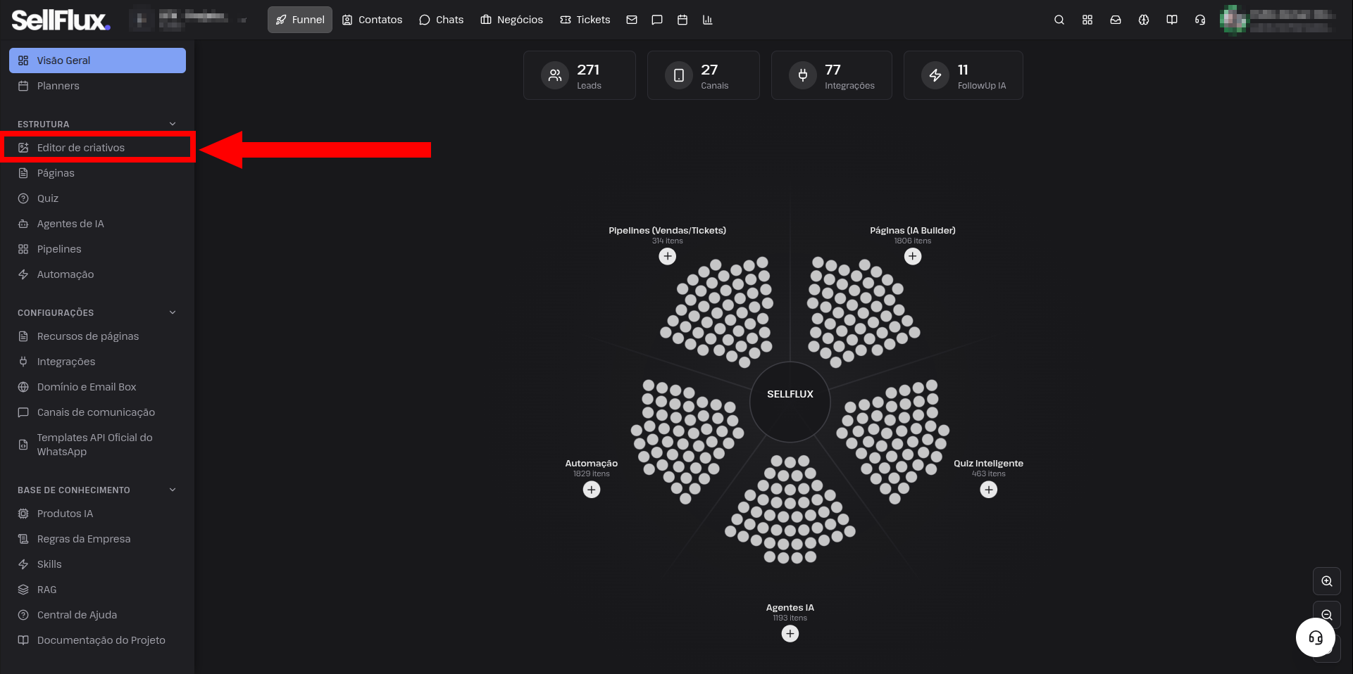The height and width of the screenshot is (674, 1353).
Task: Zoom out on the funnel diagram
Action: coord(1327,613)
